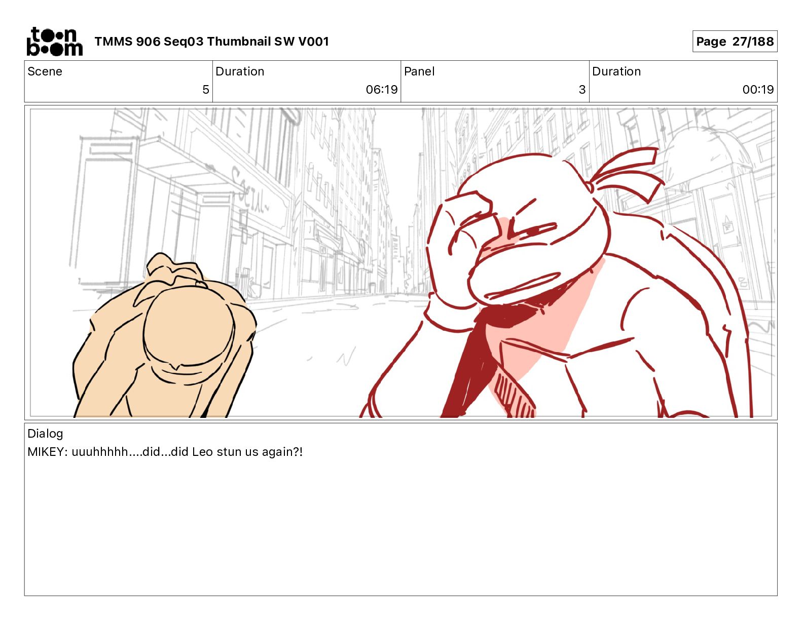Click the 'Dialog' label
The image size is (803, 620).
pyautogui.click(x=46, y=434)
